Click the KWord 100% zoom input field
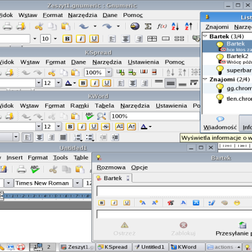Image resolution: width=252 pixels, height=252 pixels. click(155, 116)
